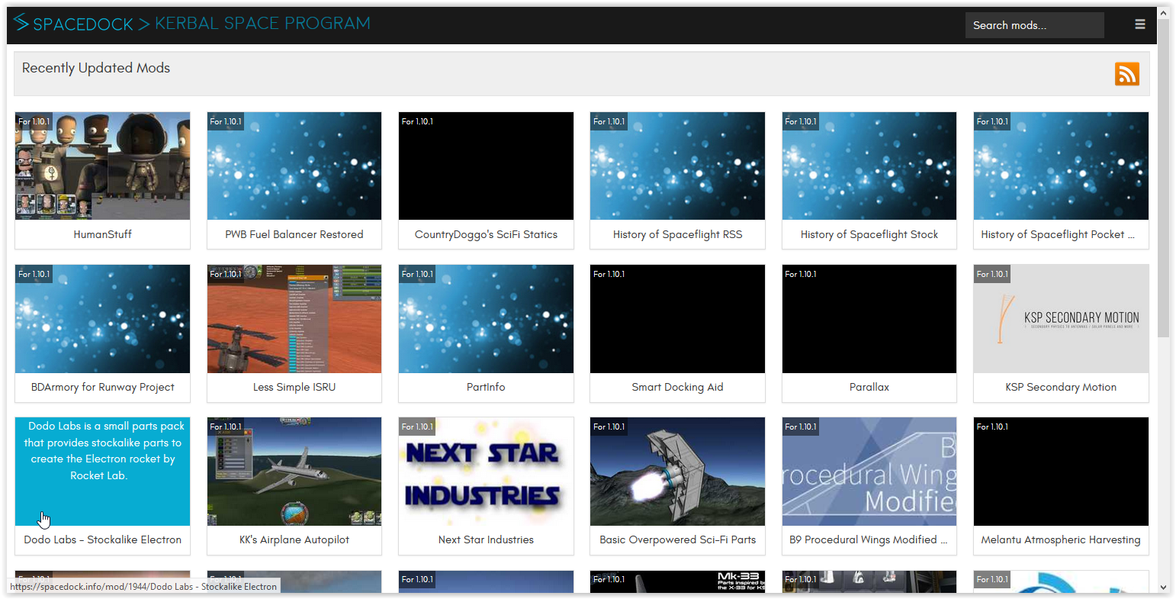The width and height of the screenshot is (1176, 599).
Task: Click the Dodo Labs description panel
Action: pos(102,471)
